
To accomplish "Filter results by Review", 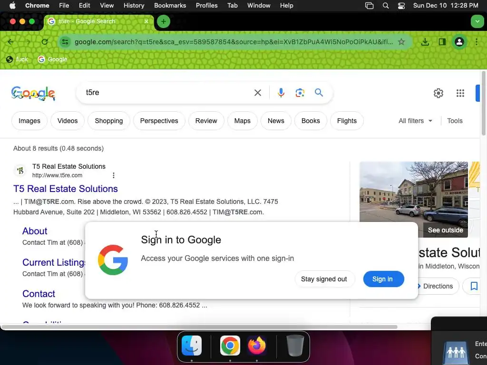I will click(x=206, y=121).
